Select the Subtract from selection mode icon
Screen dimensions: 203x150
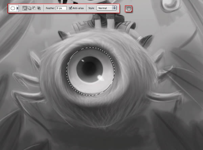tap(34, 8)
